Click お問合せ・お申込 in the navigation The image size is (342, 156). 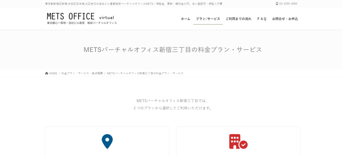pyautogui.click(x=285, y=19)
